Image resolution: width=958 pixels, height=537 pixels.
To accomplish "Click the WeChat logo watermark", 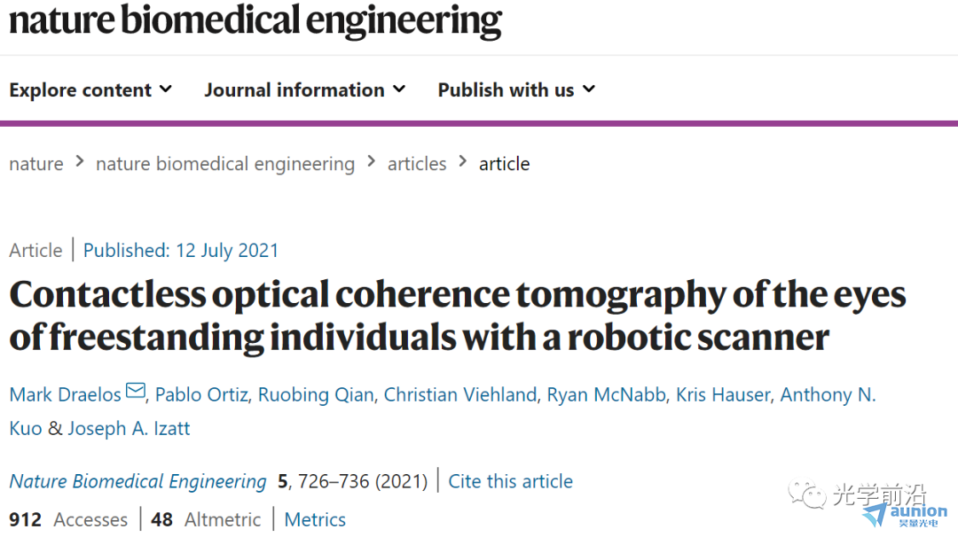I will coord(807,494).
